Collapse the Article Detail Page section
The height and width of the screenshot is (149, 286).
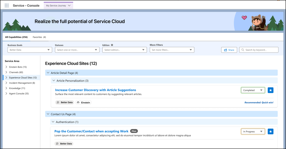pyautogui.click(x=48, y=73)
